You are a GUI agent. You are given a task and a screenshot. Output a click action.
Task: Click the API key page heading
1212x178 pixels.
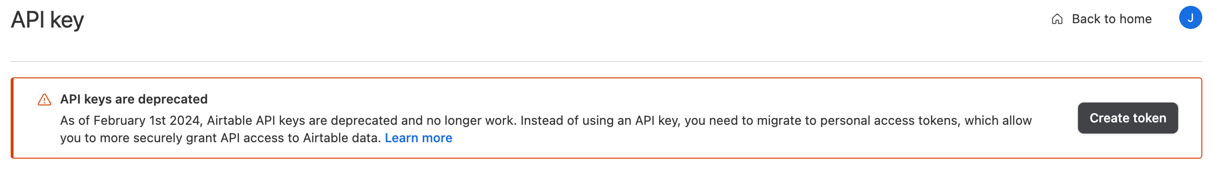[47, 20]
